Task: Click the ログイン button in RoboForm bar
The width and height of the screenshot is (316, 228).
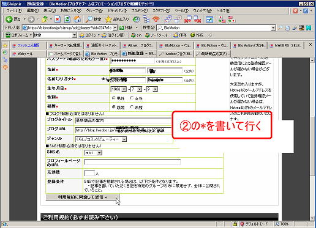Action: pyautogui.click(x=88, y=35)
